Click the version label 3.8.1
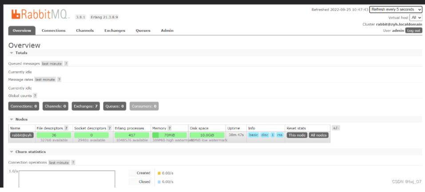 pyautogui.click(x=80, y=17)
